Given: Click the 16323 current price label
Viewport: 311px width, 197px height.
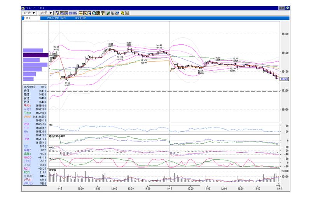Looking at the screenshot, I should point(284,79).
